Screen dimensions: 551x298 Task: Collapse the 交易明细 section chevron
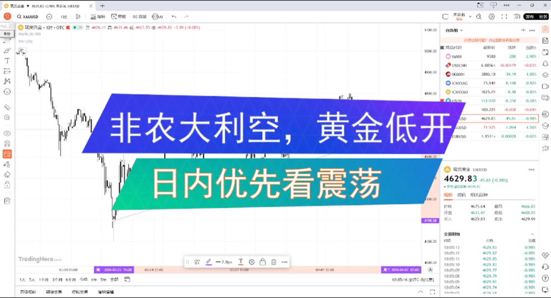point(532,234)
